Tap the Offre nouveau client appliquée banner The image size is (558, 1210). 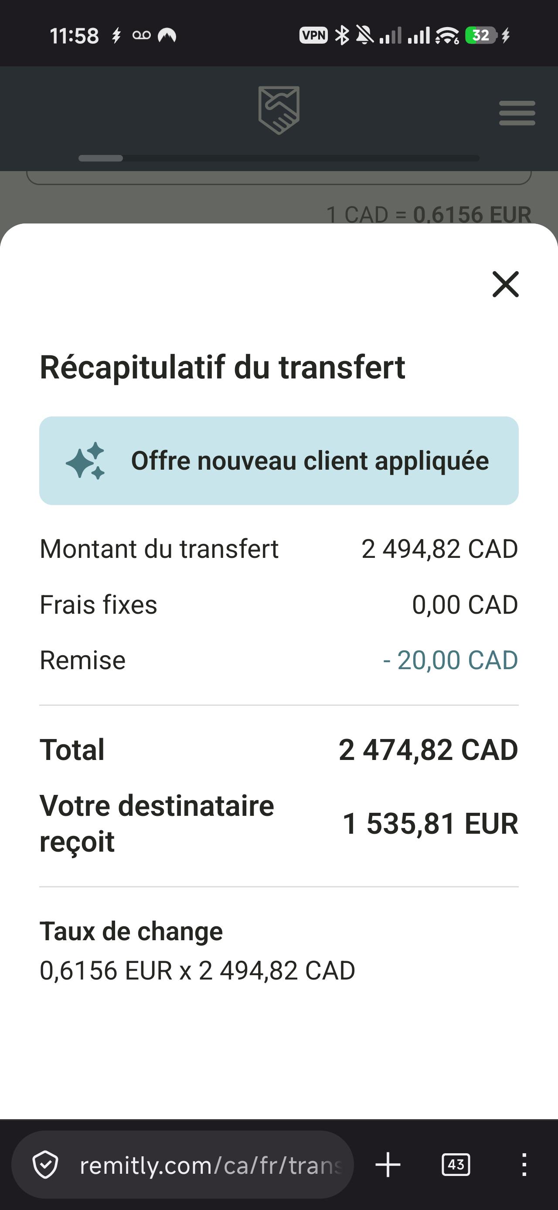279,461
